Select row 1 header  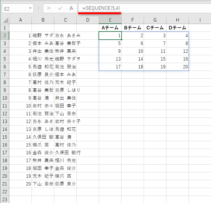click(5, 28)
